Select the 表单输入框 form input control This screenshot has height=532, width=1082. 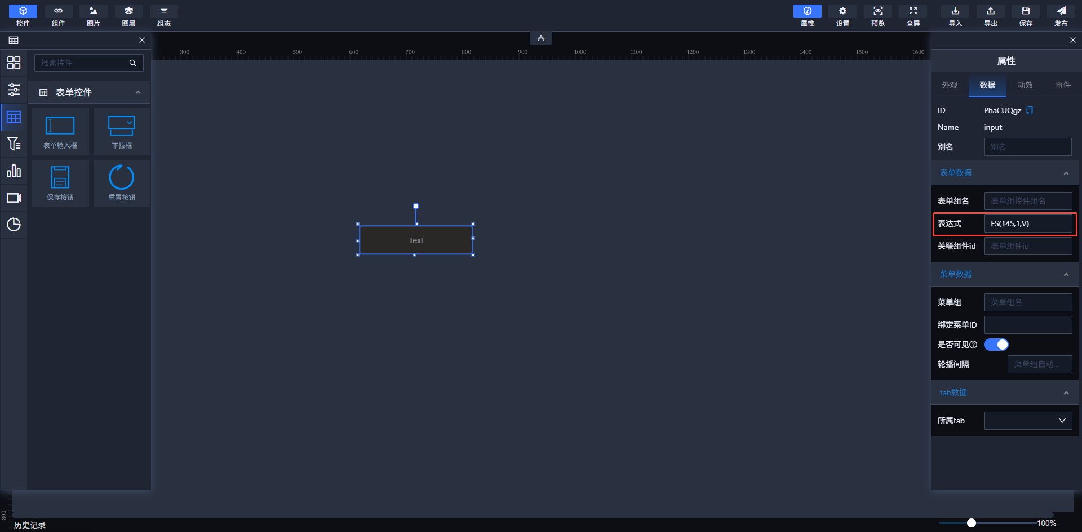pyautogui.click(x=60, y=132)
